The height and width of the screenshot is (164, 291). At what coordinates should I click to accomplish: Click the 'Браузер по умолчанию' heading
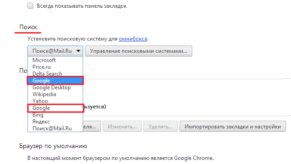53,146
